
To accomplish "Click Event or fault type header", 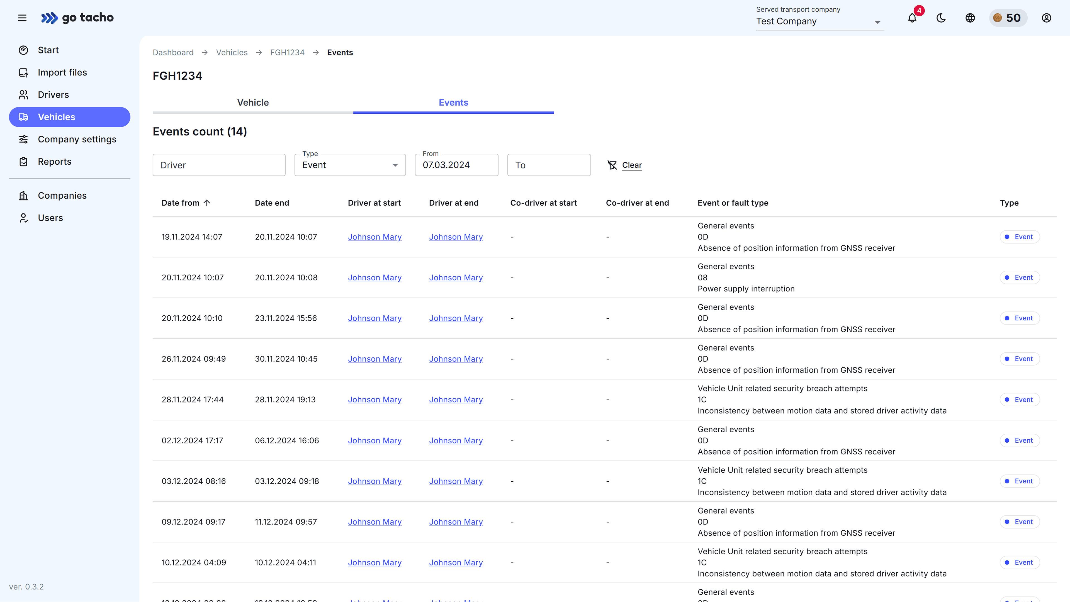I will 733,203.
